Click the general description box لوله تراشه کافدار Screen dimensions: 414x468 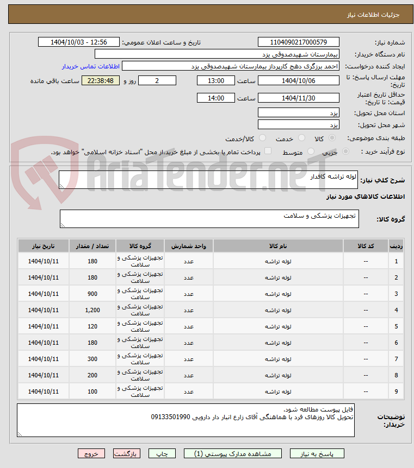(208, 180)
